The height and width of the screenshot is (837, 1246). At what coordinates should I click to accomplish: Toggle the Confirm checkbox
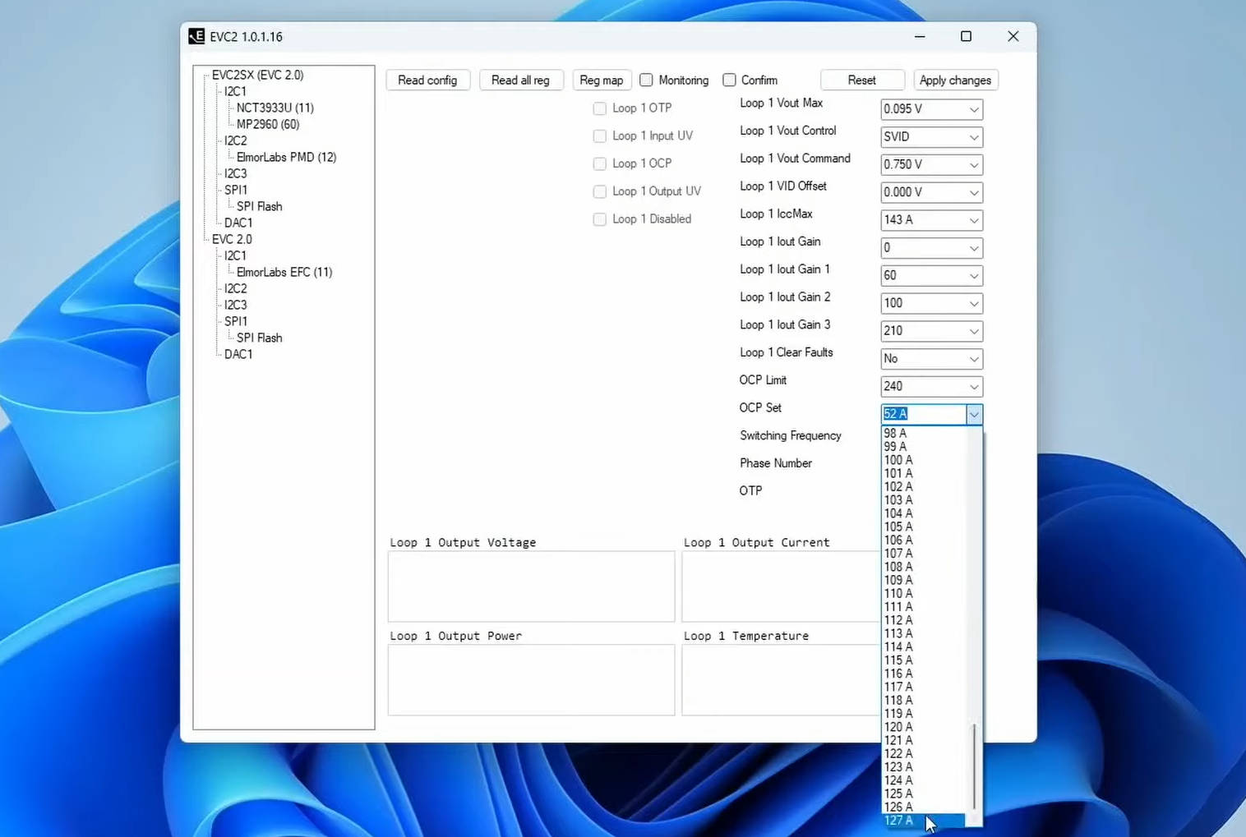(x=729, y=80)
